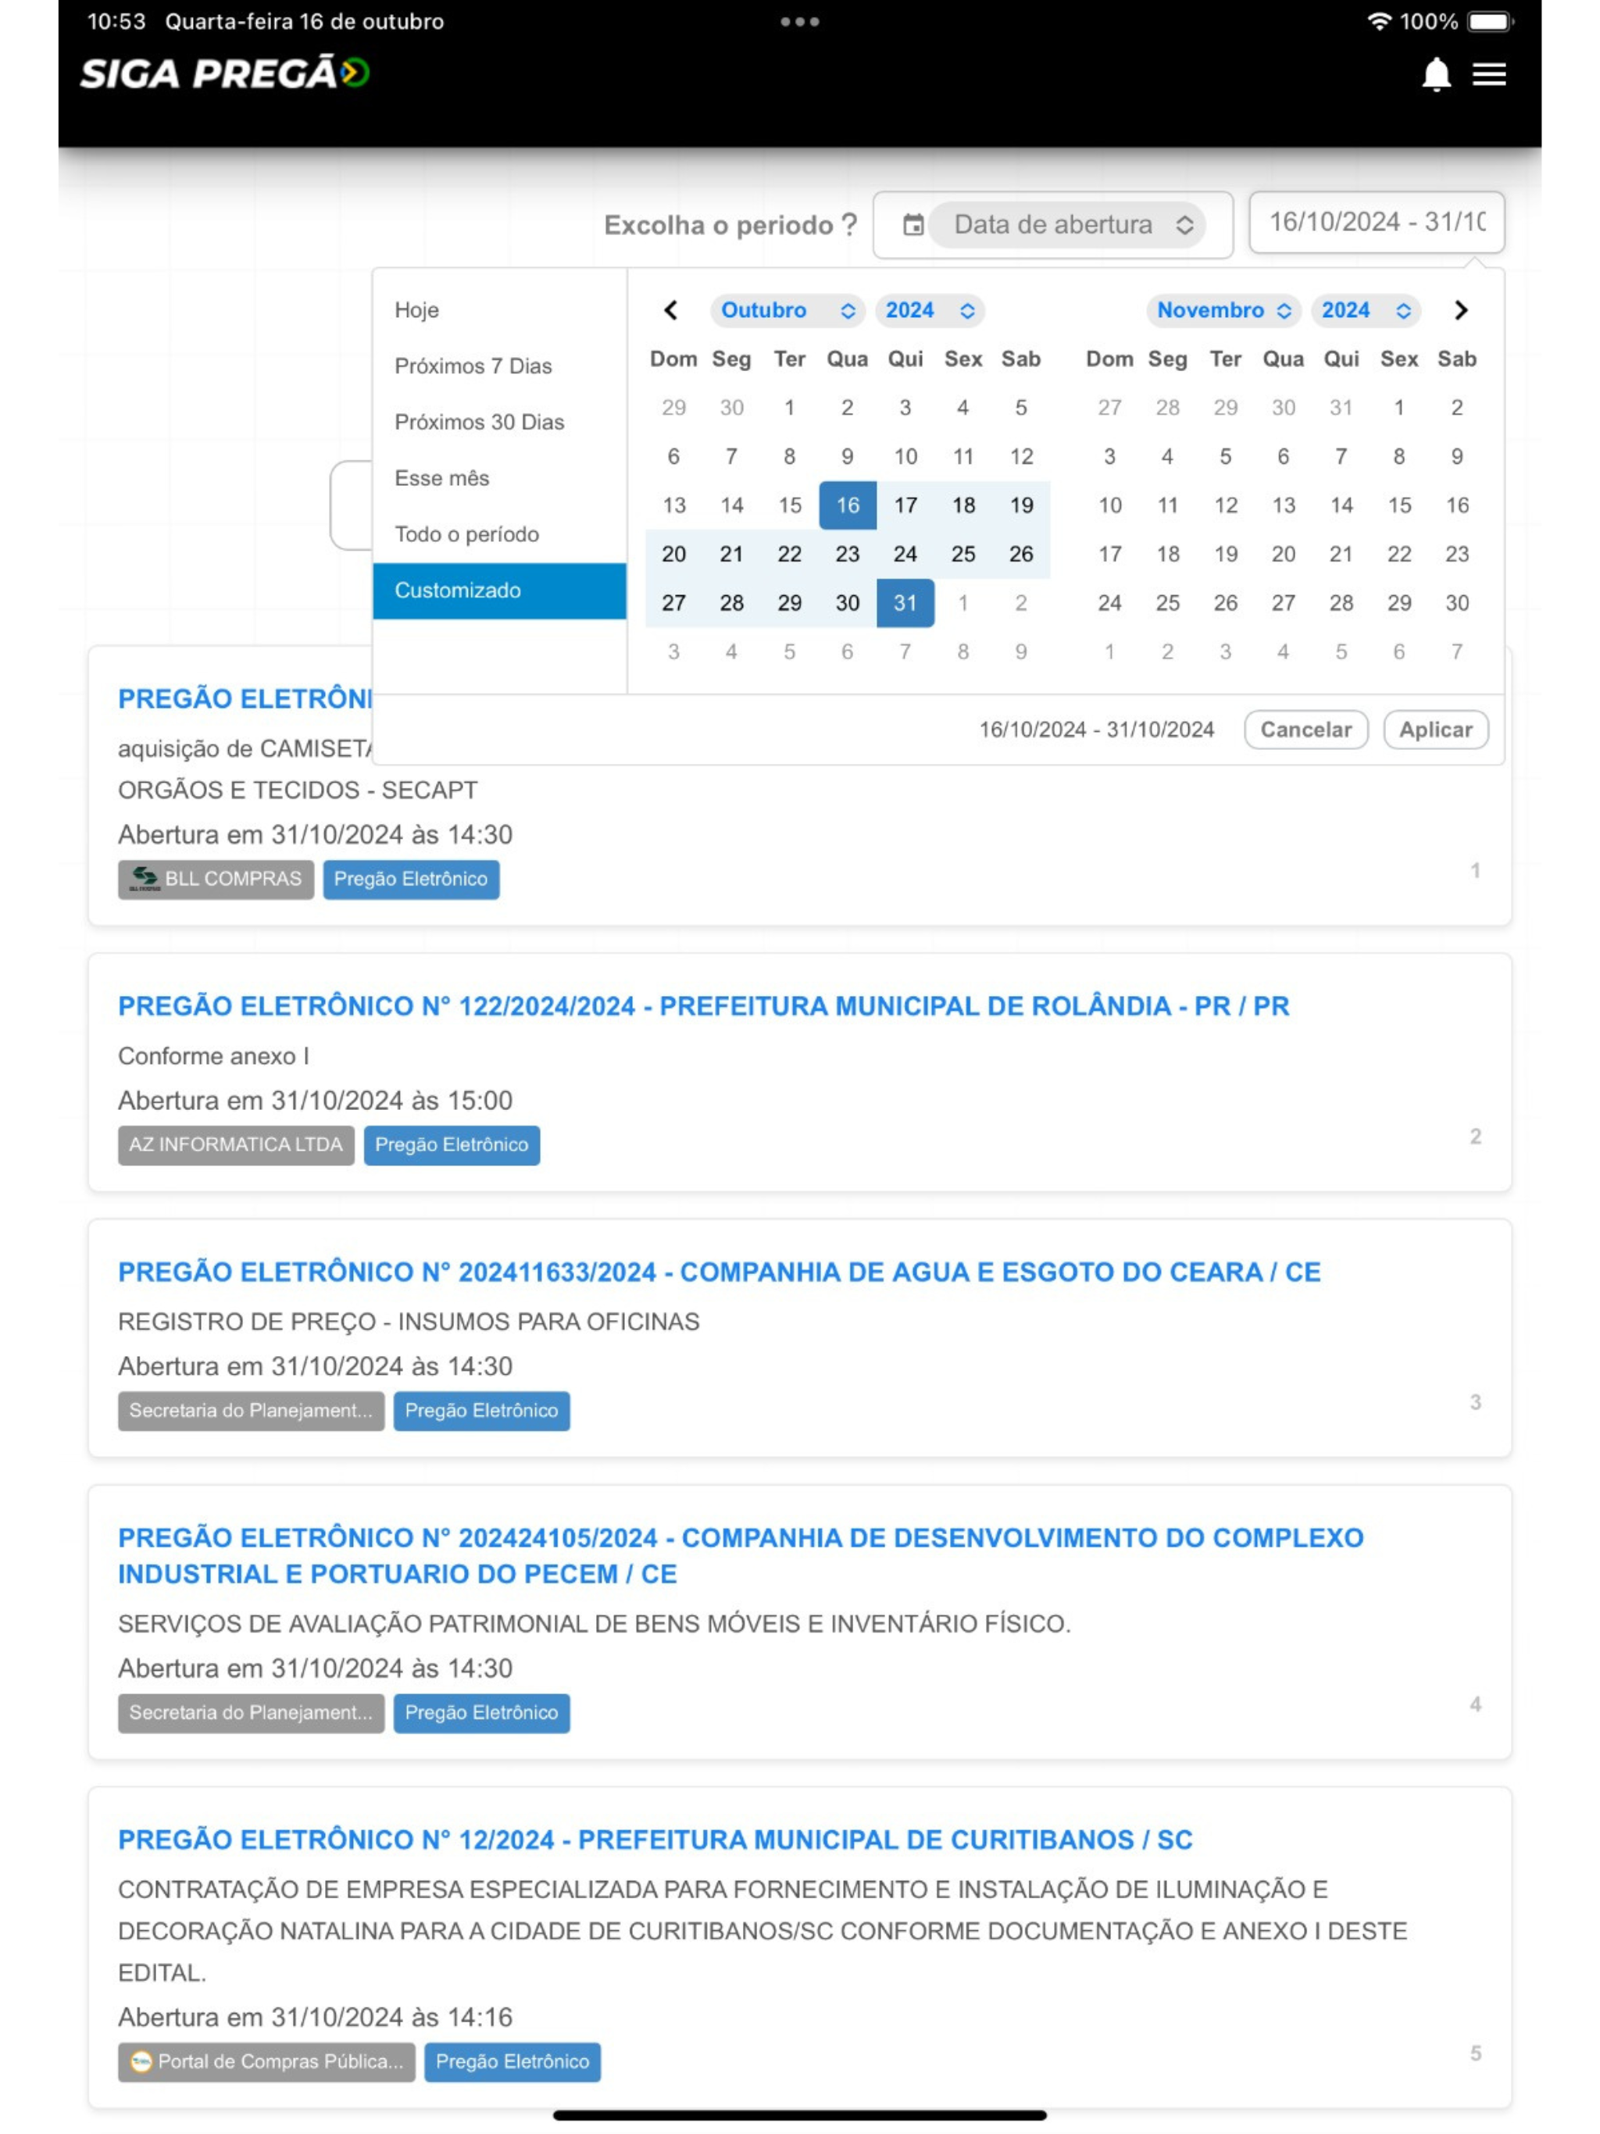This screenshot has width=1600, height=2134.
Task: Click the date range input field
Action: click(x=1376, y=223)
